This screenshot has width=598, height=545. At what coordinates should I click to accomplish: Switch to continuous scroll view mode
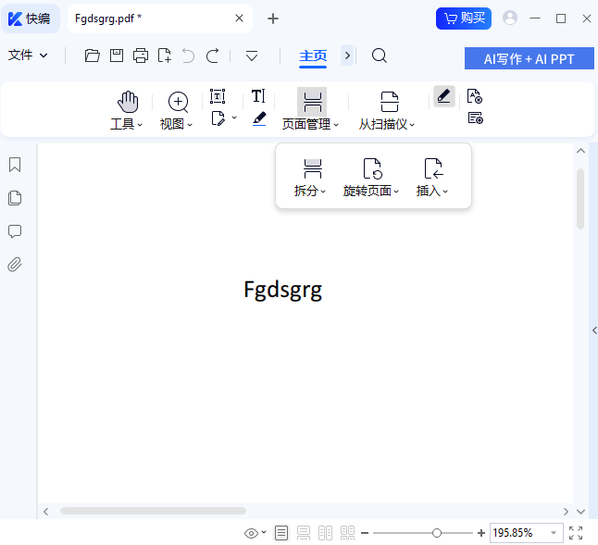click(x=304, y=533)
